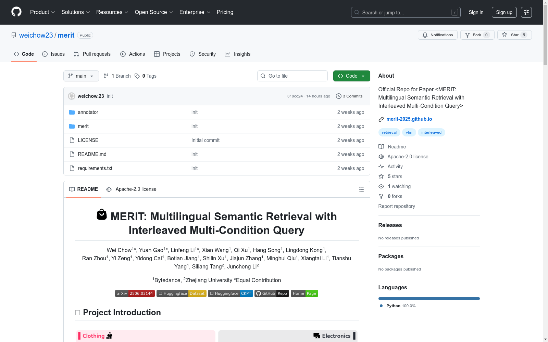
Task: Click weichow.23 avatar image
Action: pos(72,96)
